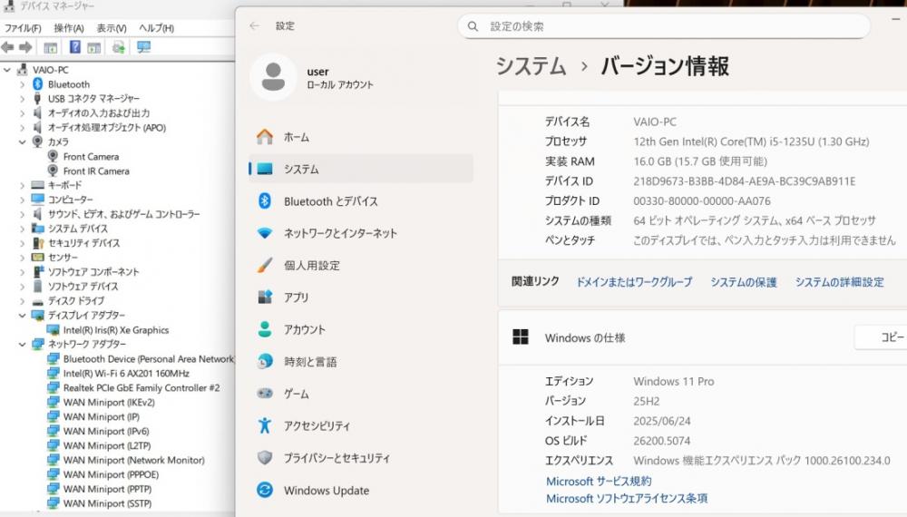Click the Settings back arrow button
The width and height of the screenshot is (907, 517).
pyautogui.click(x=255, y=26)
